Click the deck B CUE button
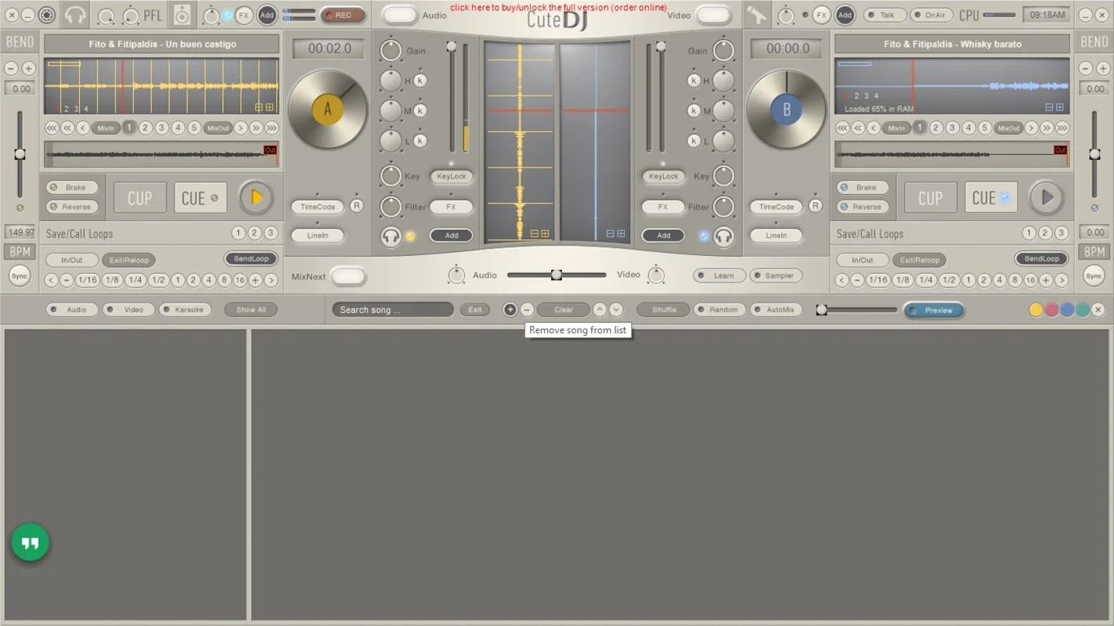 tap(990, 198)
